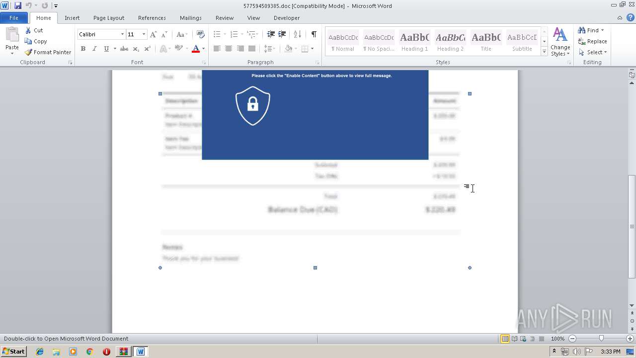Screen dimensions: 636x358
Task: Shrink the font size
Action: click(x=164, y=34)
